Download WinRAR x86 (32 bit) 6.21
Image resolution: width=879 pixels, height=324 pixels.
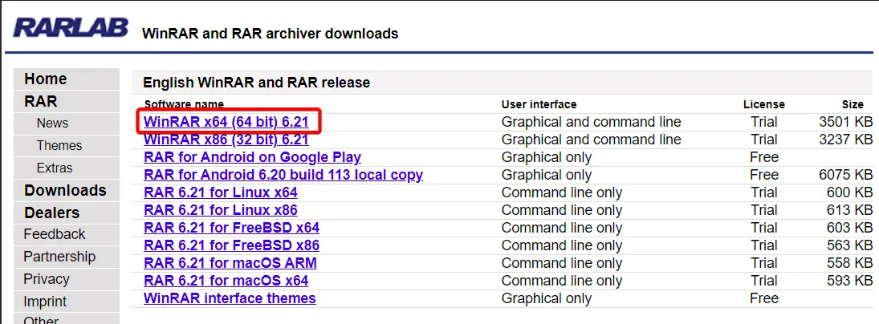point(226,140)
